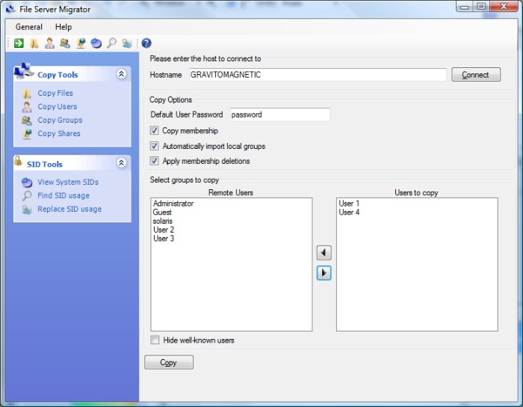Collapse the Copy Tools panel
The image size is (523, 407).
pos(122,74)
